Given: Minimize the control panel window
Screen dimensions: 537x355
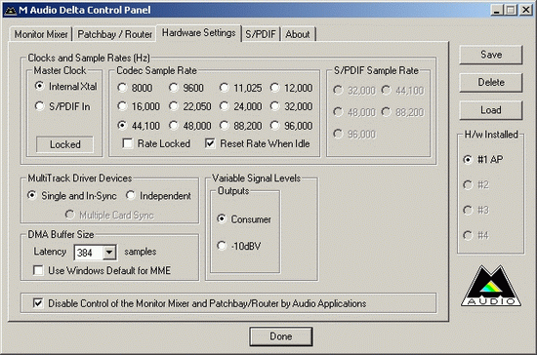Looking at the screenshot, I should pyautogui.click(x=497, y=10).
